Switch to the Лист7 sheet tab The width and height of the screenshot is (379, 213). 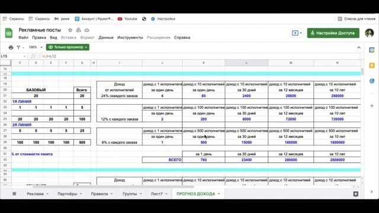pos(156,193)
